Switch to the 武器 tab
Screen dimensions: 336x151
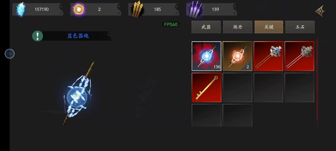pos(206,27)
